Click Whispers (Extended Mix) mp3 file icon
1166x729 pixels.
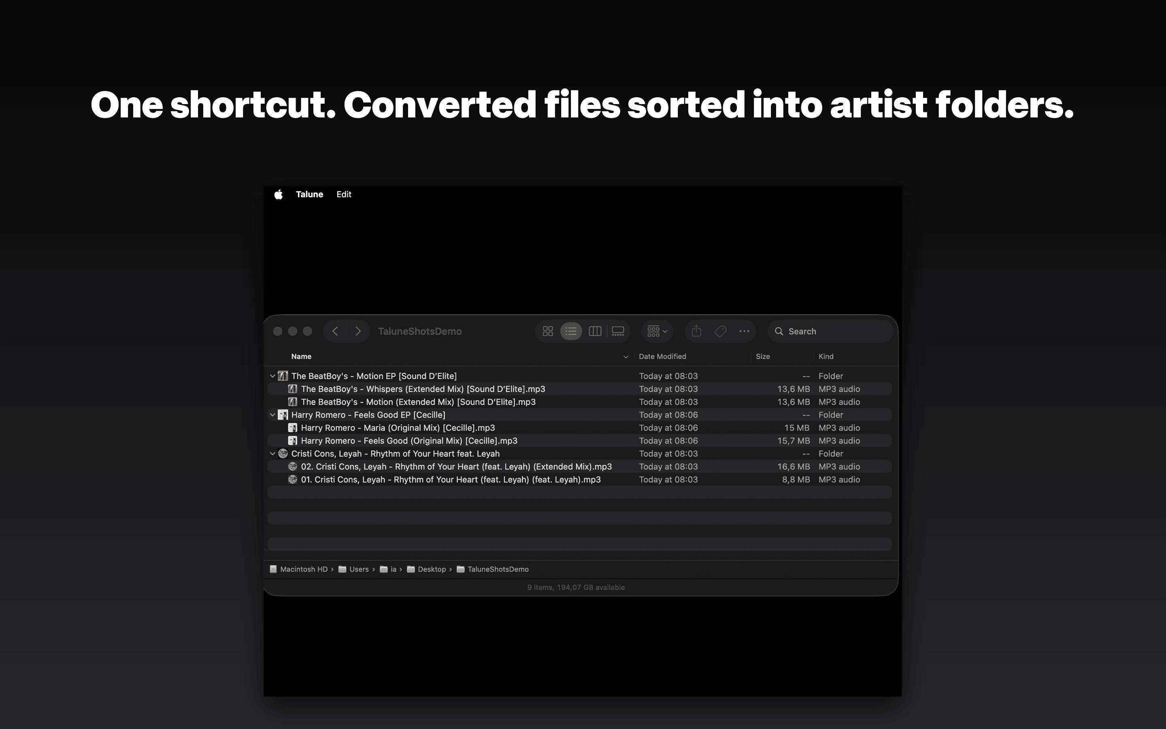(x=292, y=389)
